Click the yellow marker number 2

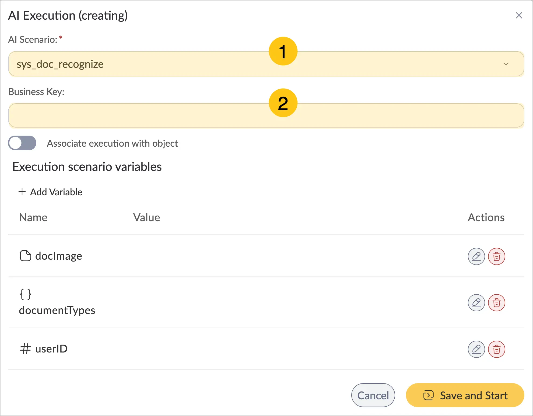tap(283, 103)
